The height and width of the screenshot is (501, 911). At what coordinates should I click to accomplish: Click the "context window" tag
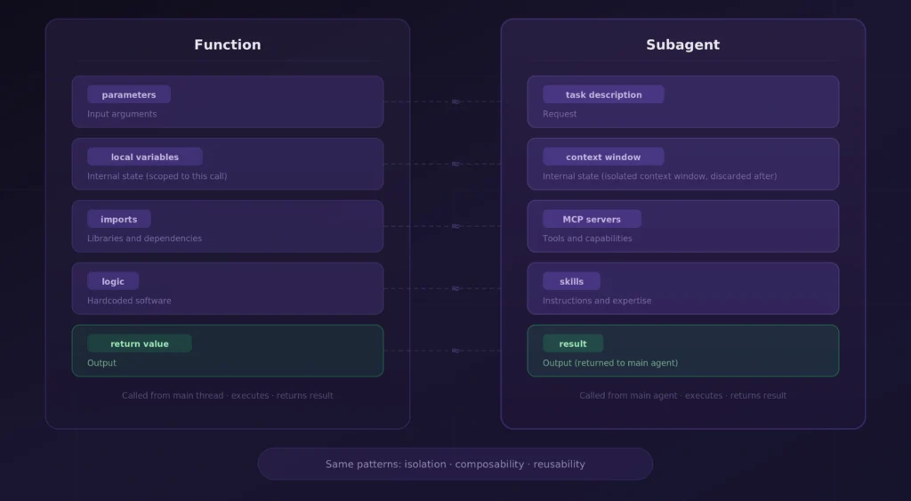(603, 157)
